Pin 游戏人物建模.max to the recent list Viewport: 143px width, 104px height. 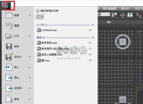tap(90, 54)
